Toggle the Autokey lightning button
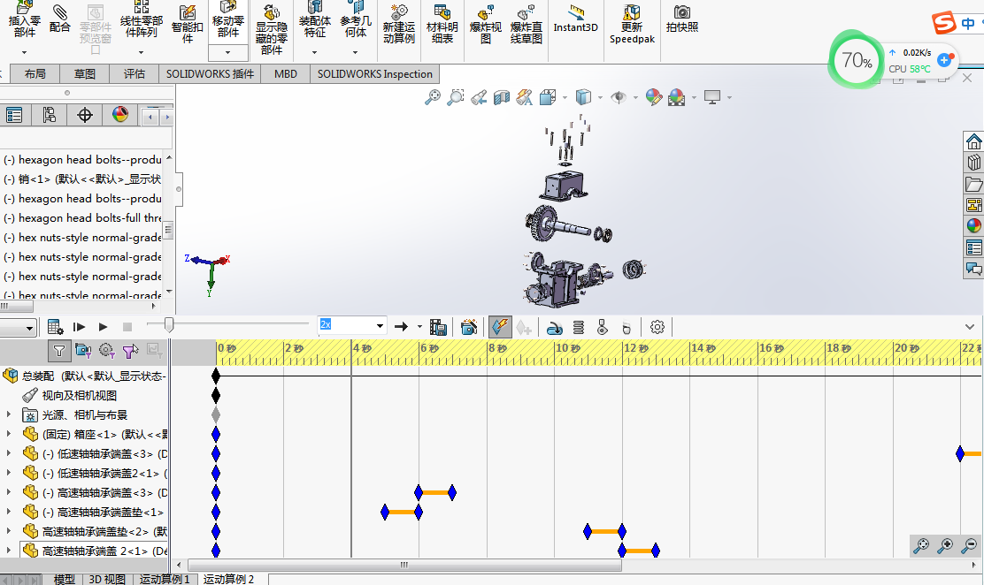Image resolution: width=984 pixels, height=585 pixels. (500, 327)
